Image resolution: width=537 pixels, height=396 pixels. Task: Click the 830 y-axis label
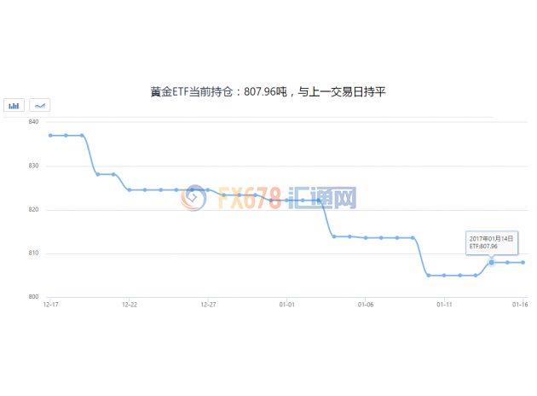(x=33, y=166)
